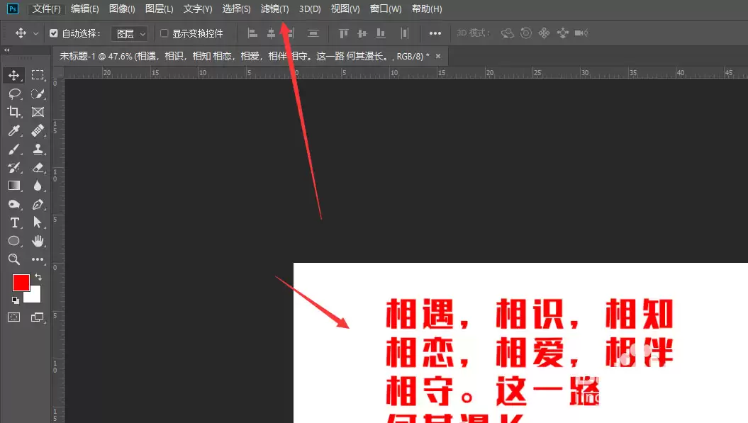Screen dimensions: 748x423
Task: Click the red foreground color swatch
Action: [21, 283]
